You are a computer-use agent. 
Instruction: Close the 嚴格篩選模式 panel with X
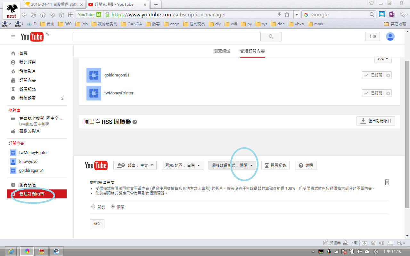point(387,182)
